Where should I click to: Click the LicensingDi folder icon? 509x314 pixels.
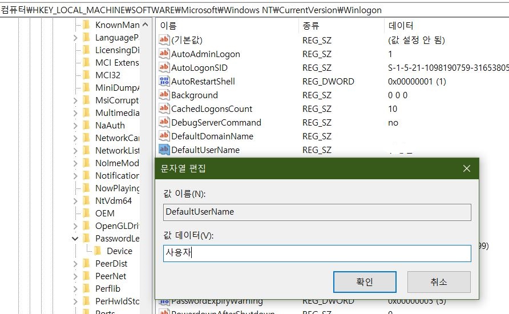[86, 50]
